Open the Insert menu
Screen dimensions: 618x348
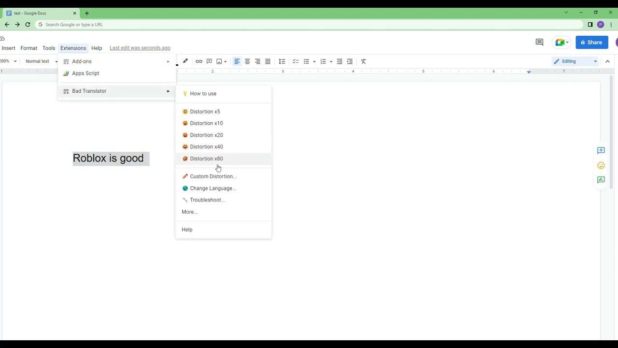pyautogui.click(x=8, y=48)
